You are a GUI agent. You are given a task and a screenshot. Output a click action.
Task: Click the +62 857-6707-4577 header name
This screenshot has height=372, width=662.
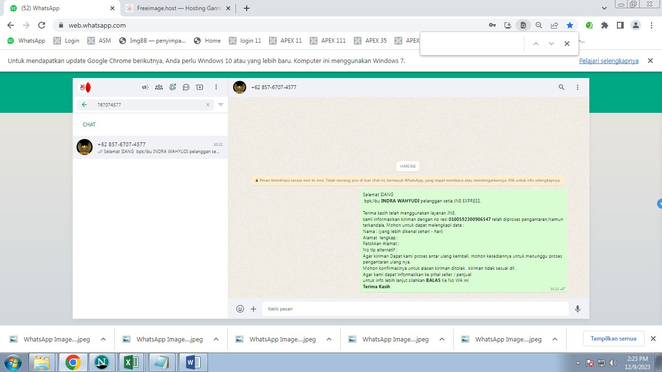click(274, 87)
